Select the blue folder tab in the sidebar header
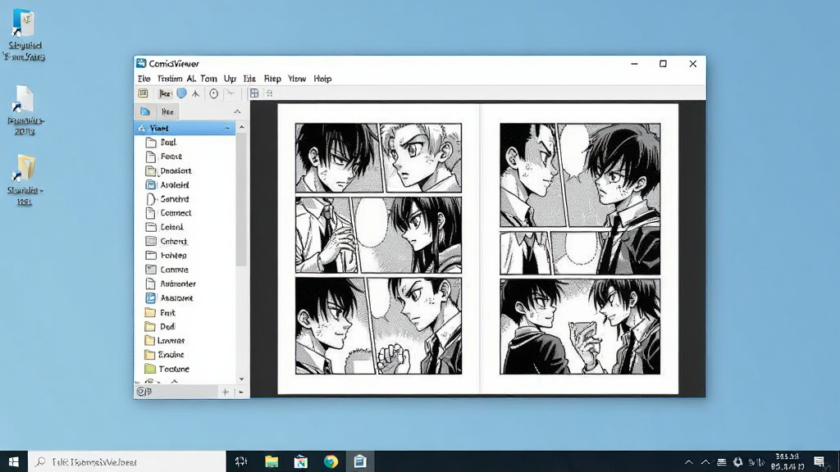Image resolution: width=840 pixels, height=472 pixels. tap(145, 111)
